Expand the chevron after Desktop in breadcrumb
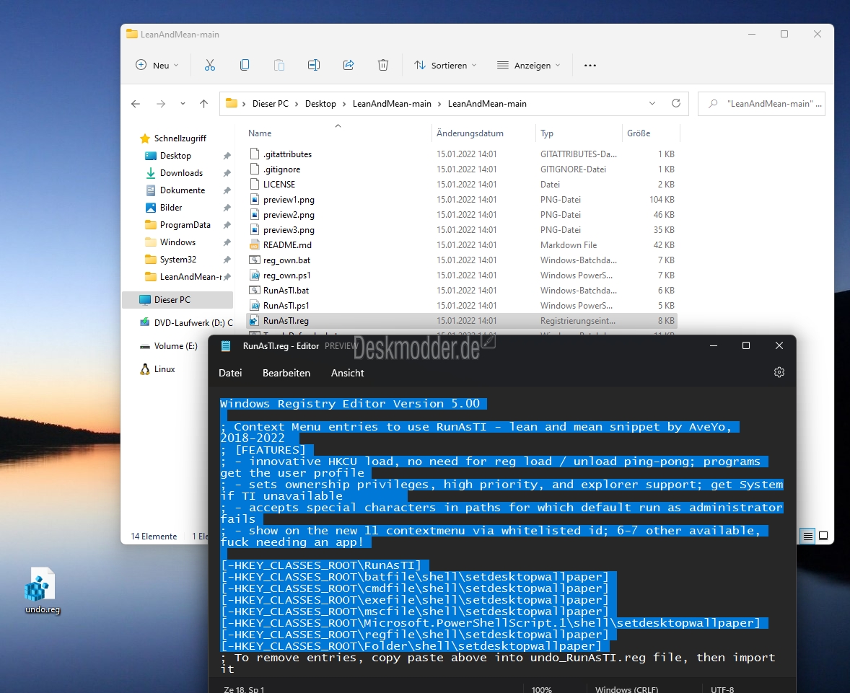The height and width of the screenshot is (693, 850). pos(344,104)
